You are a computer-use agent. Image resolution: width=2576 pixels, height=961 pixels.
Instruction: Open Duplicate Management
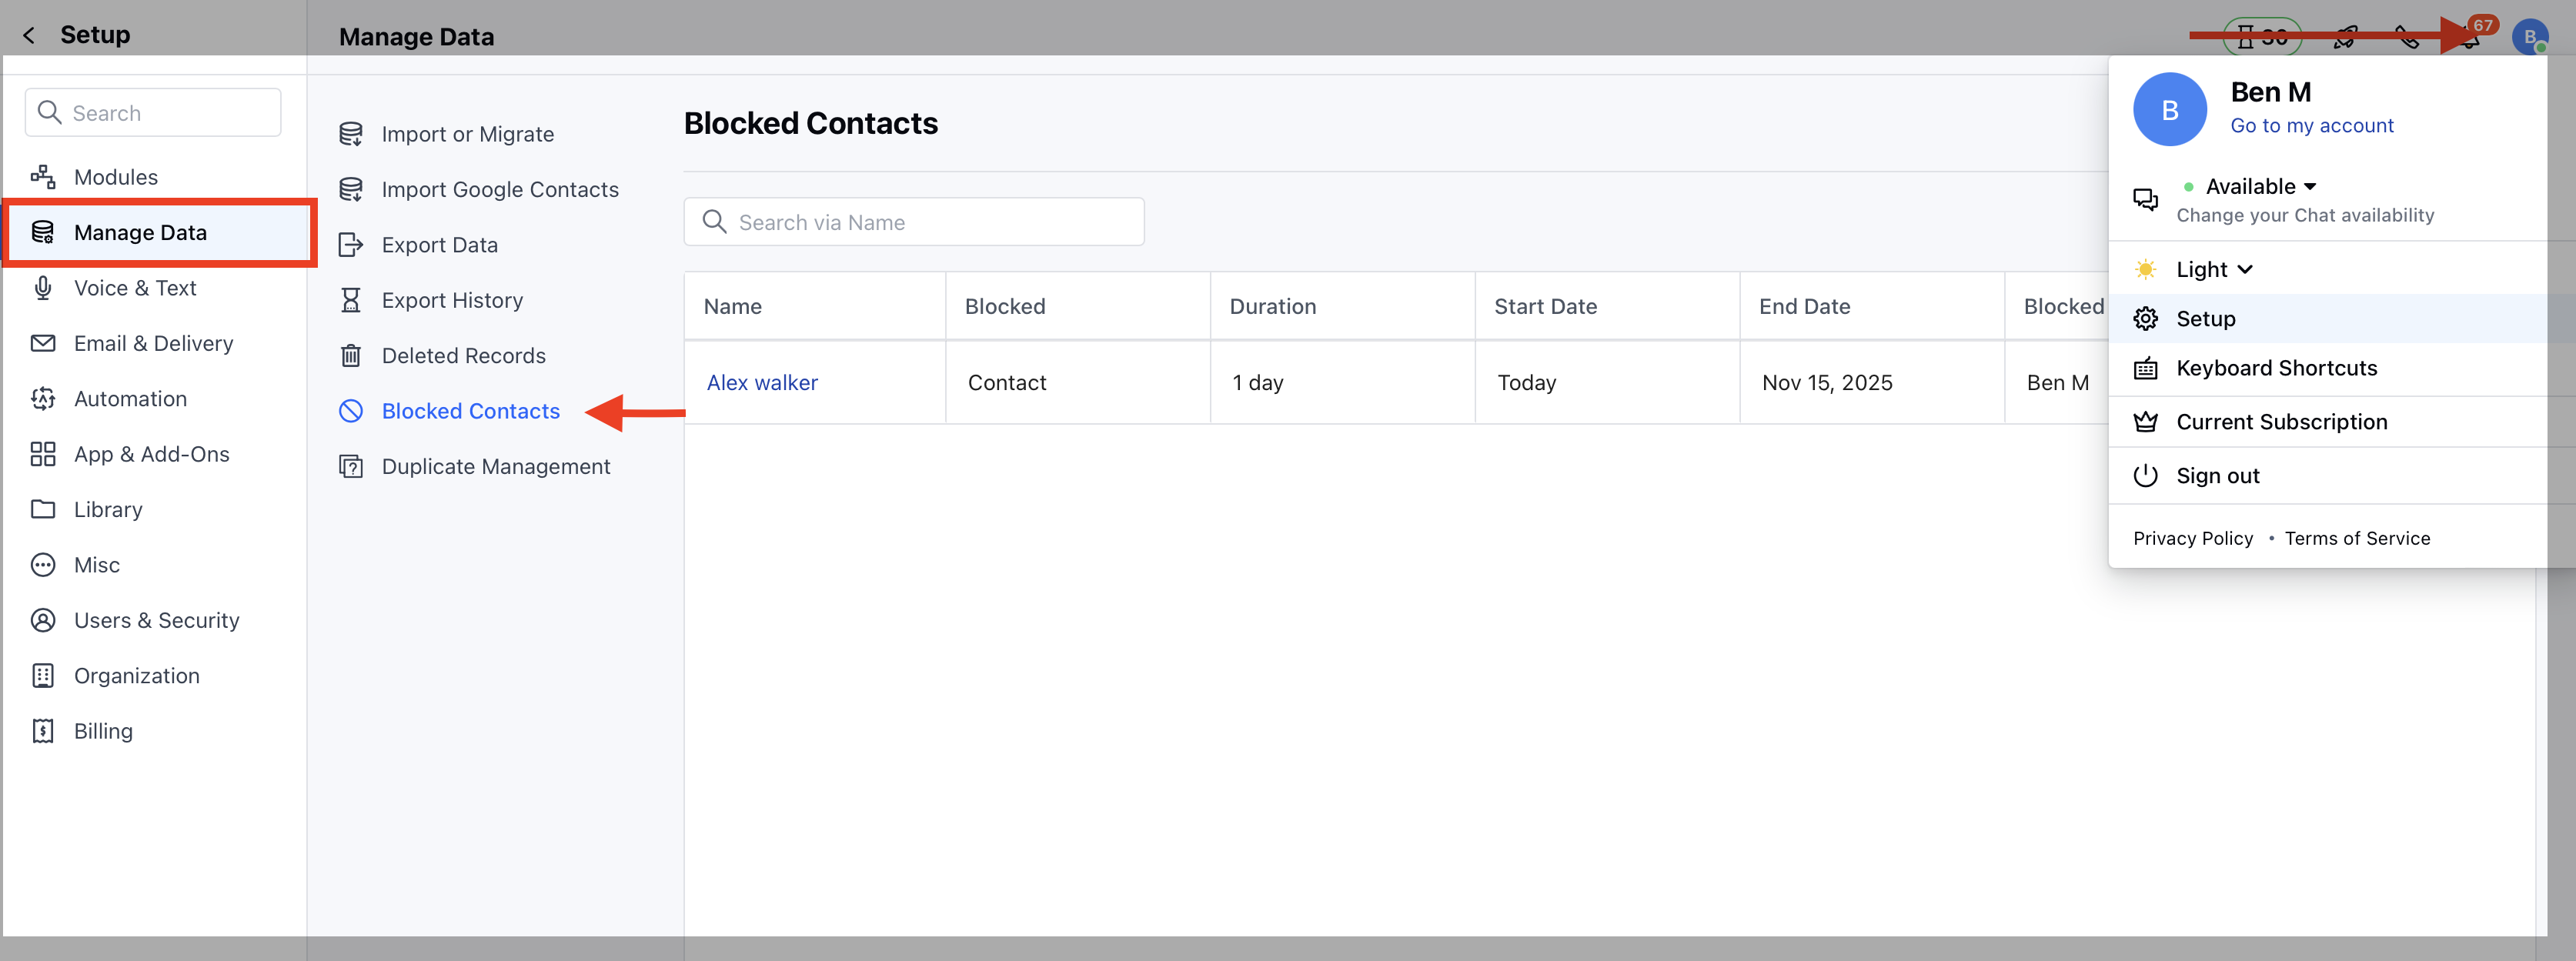click(496, 466)
